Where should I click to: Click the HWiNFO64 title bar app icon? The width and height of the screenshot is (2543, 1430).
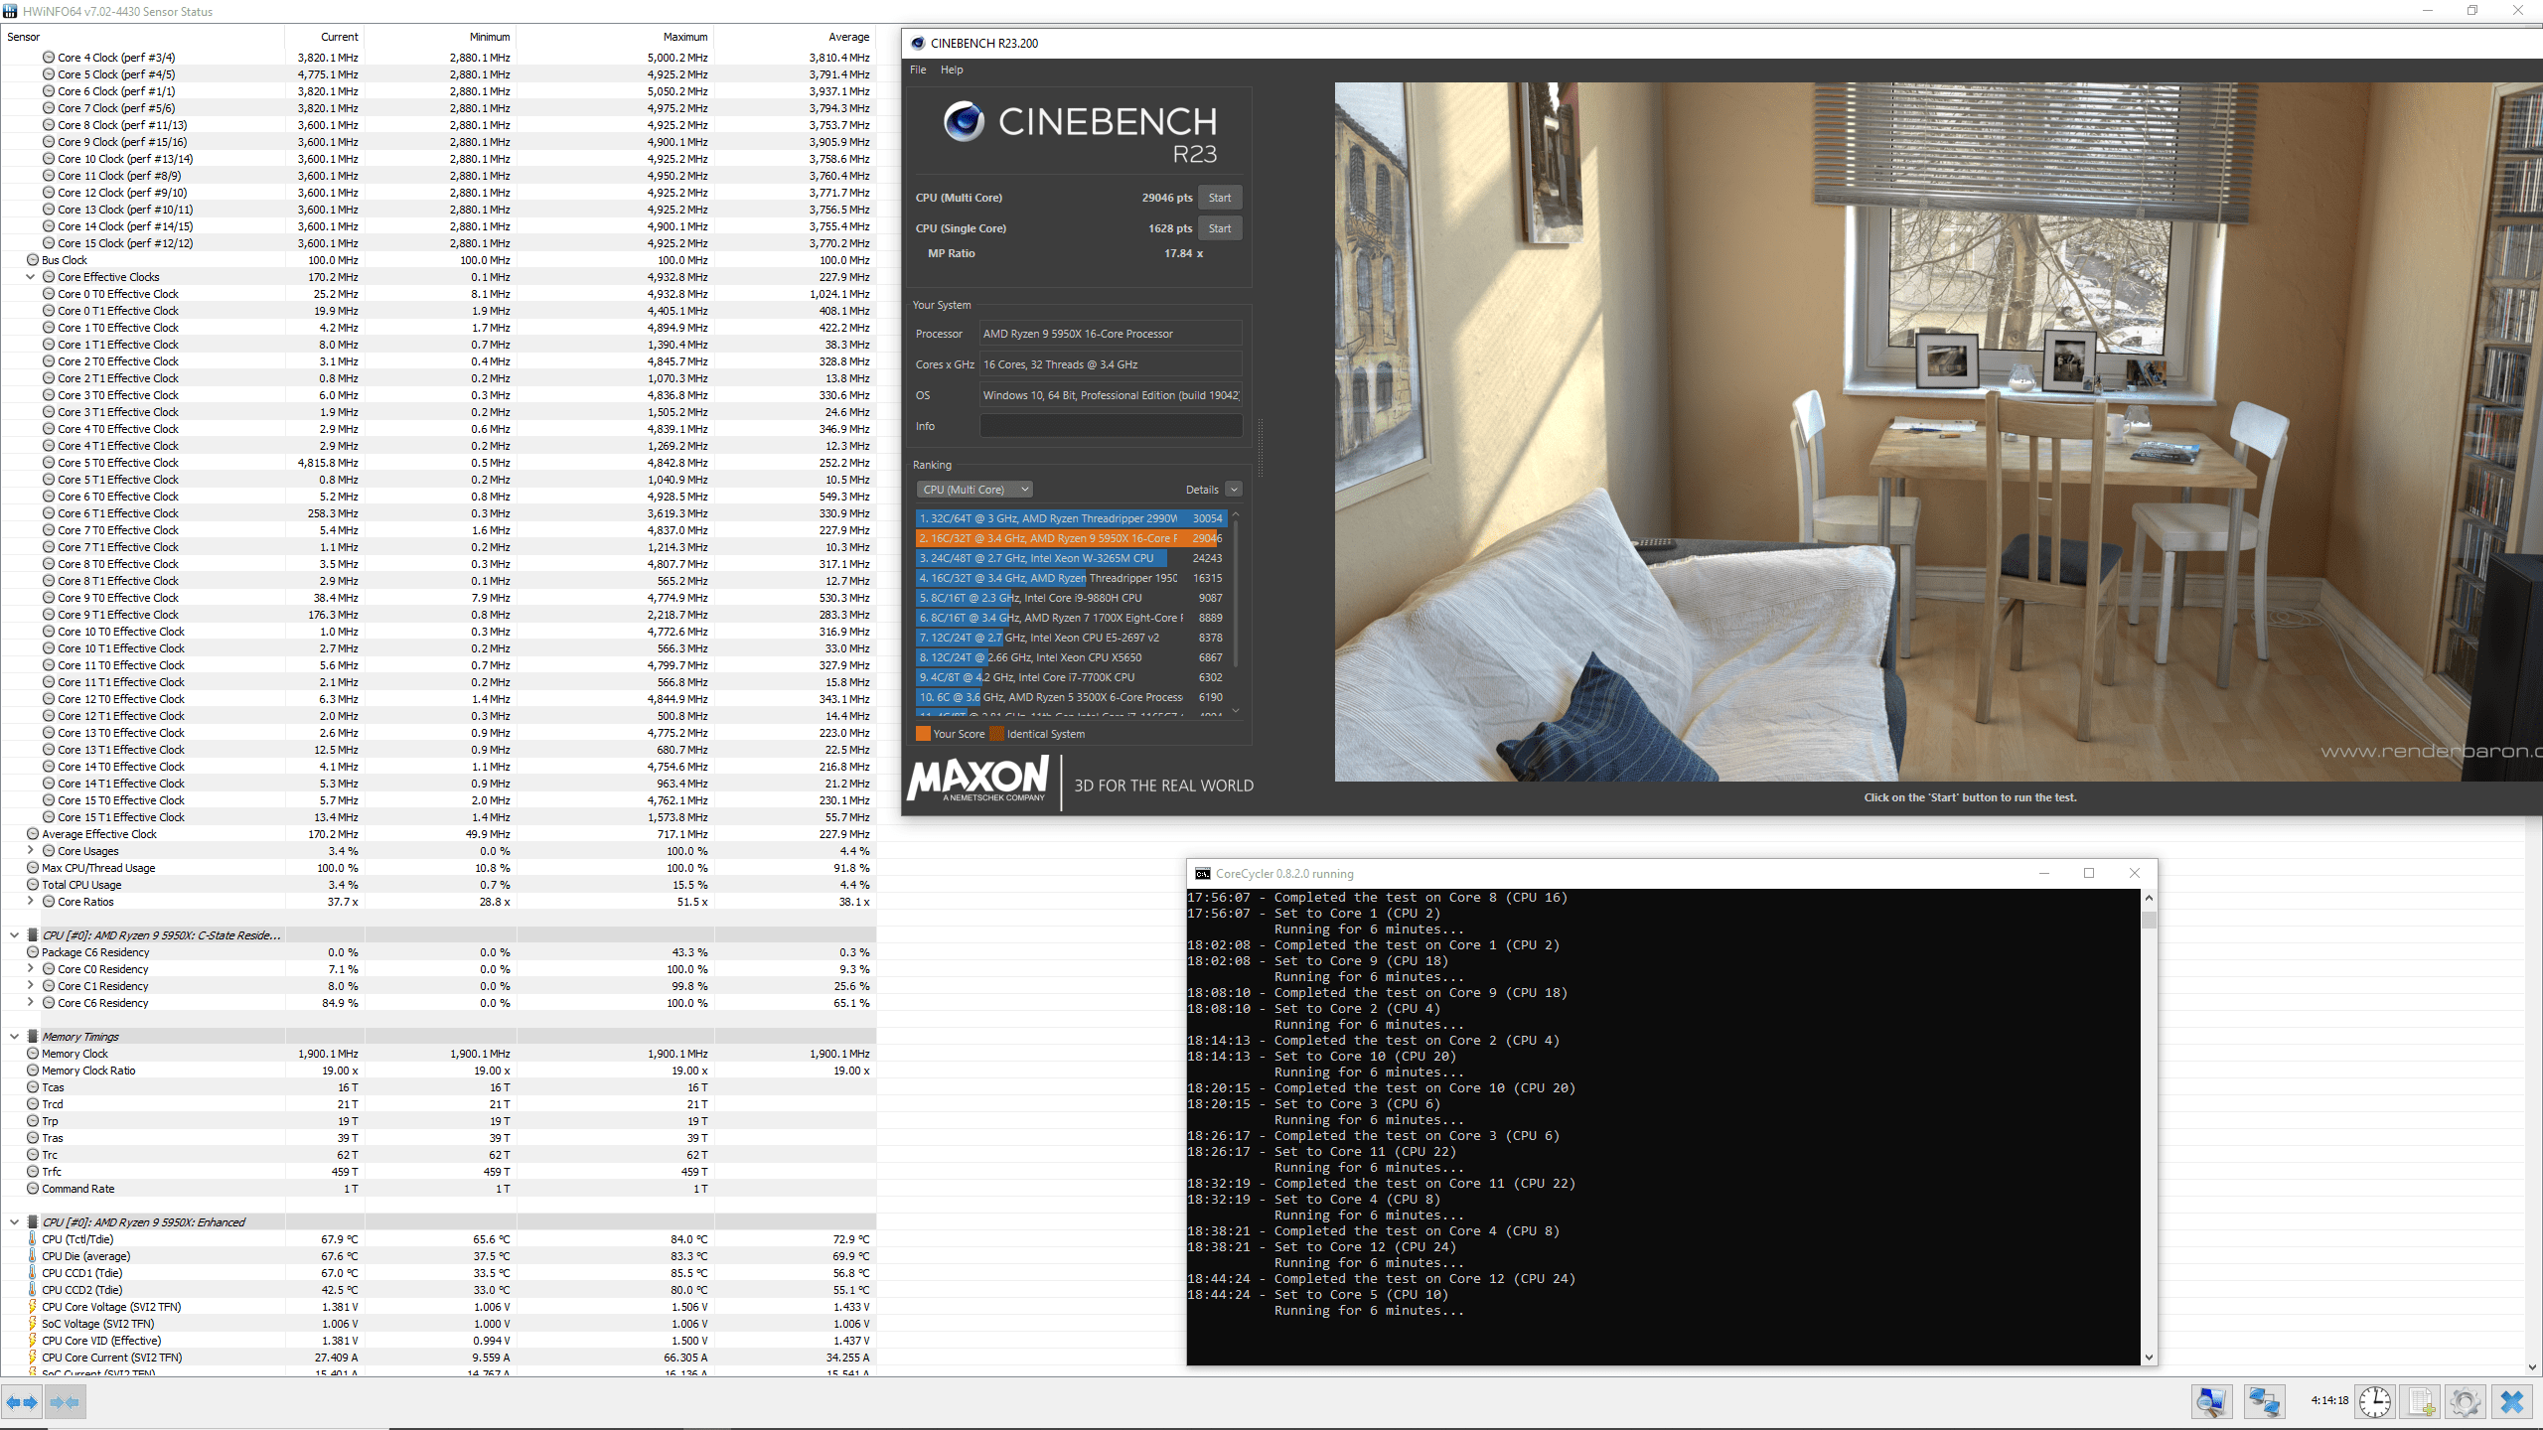[10, 11]
